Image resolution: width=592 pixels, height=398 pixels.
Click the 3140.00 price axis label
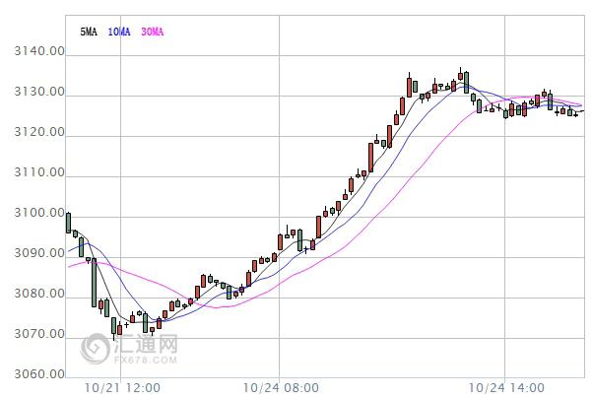pos(39,51)
